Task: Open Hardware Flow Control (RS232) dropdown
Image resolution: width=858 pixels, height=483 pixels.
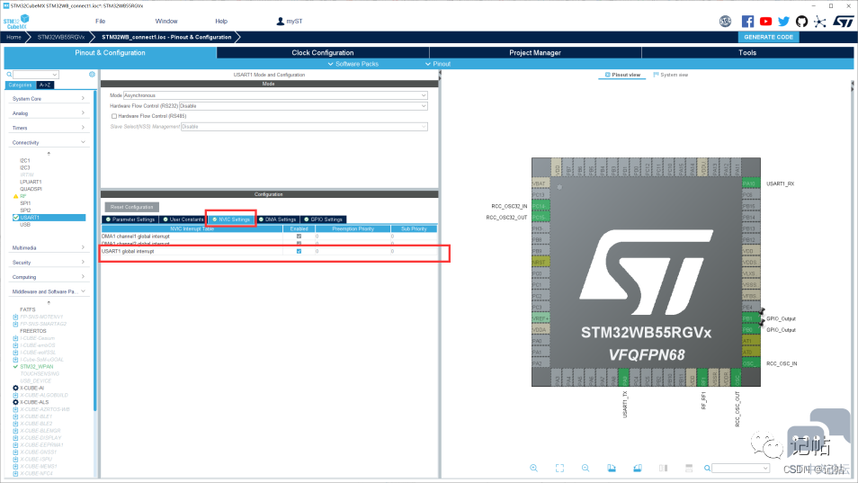Action: (x=303, y=106)
